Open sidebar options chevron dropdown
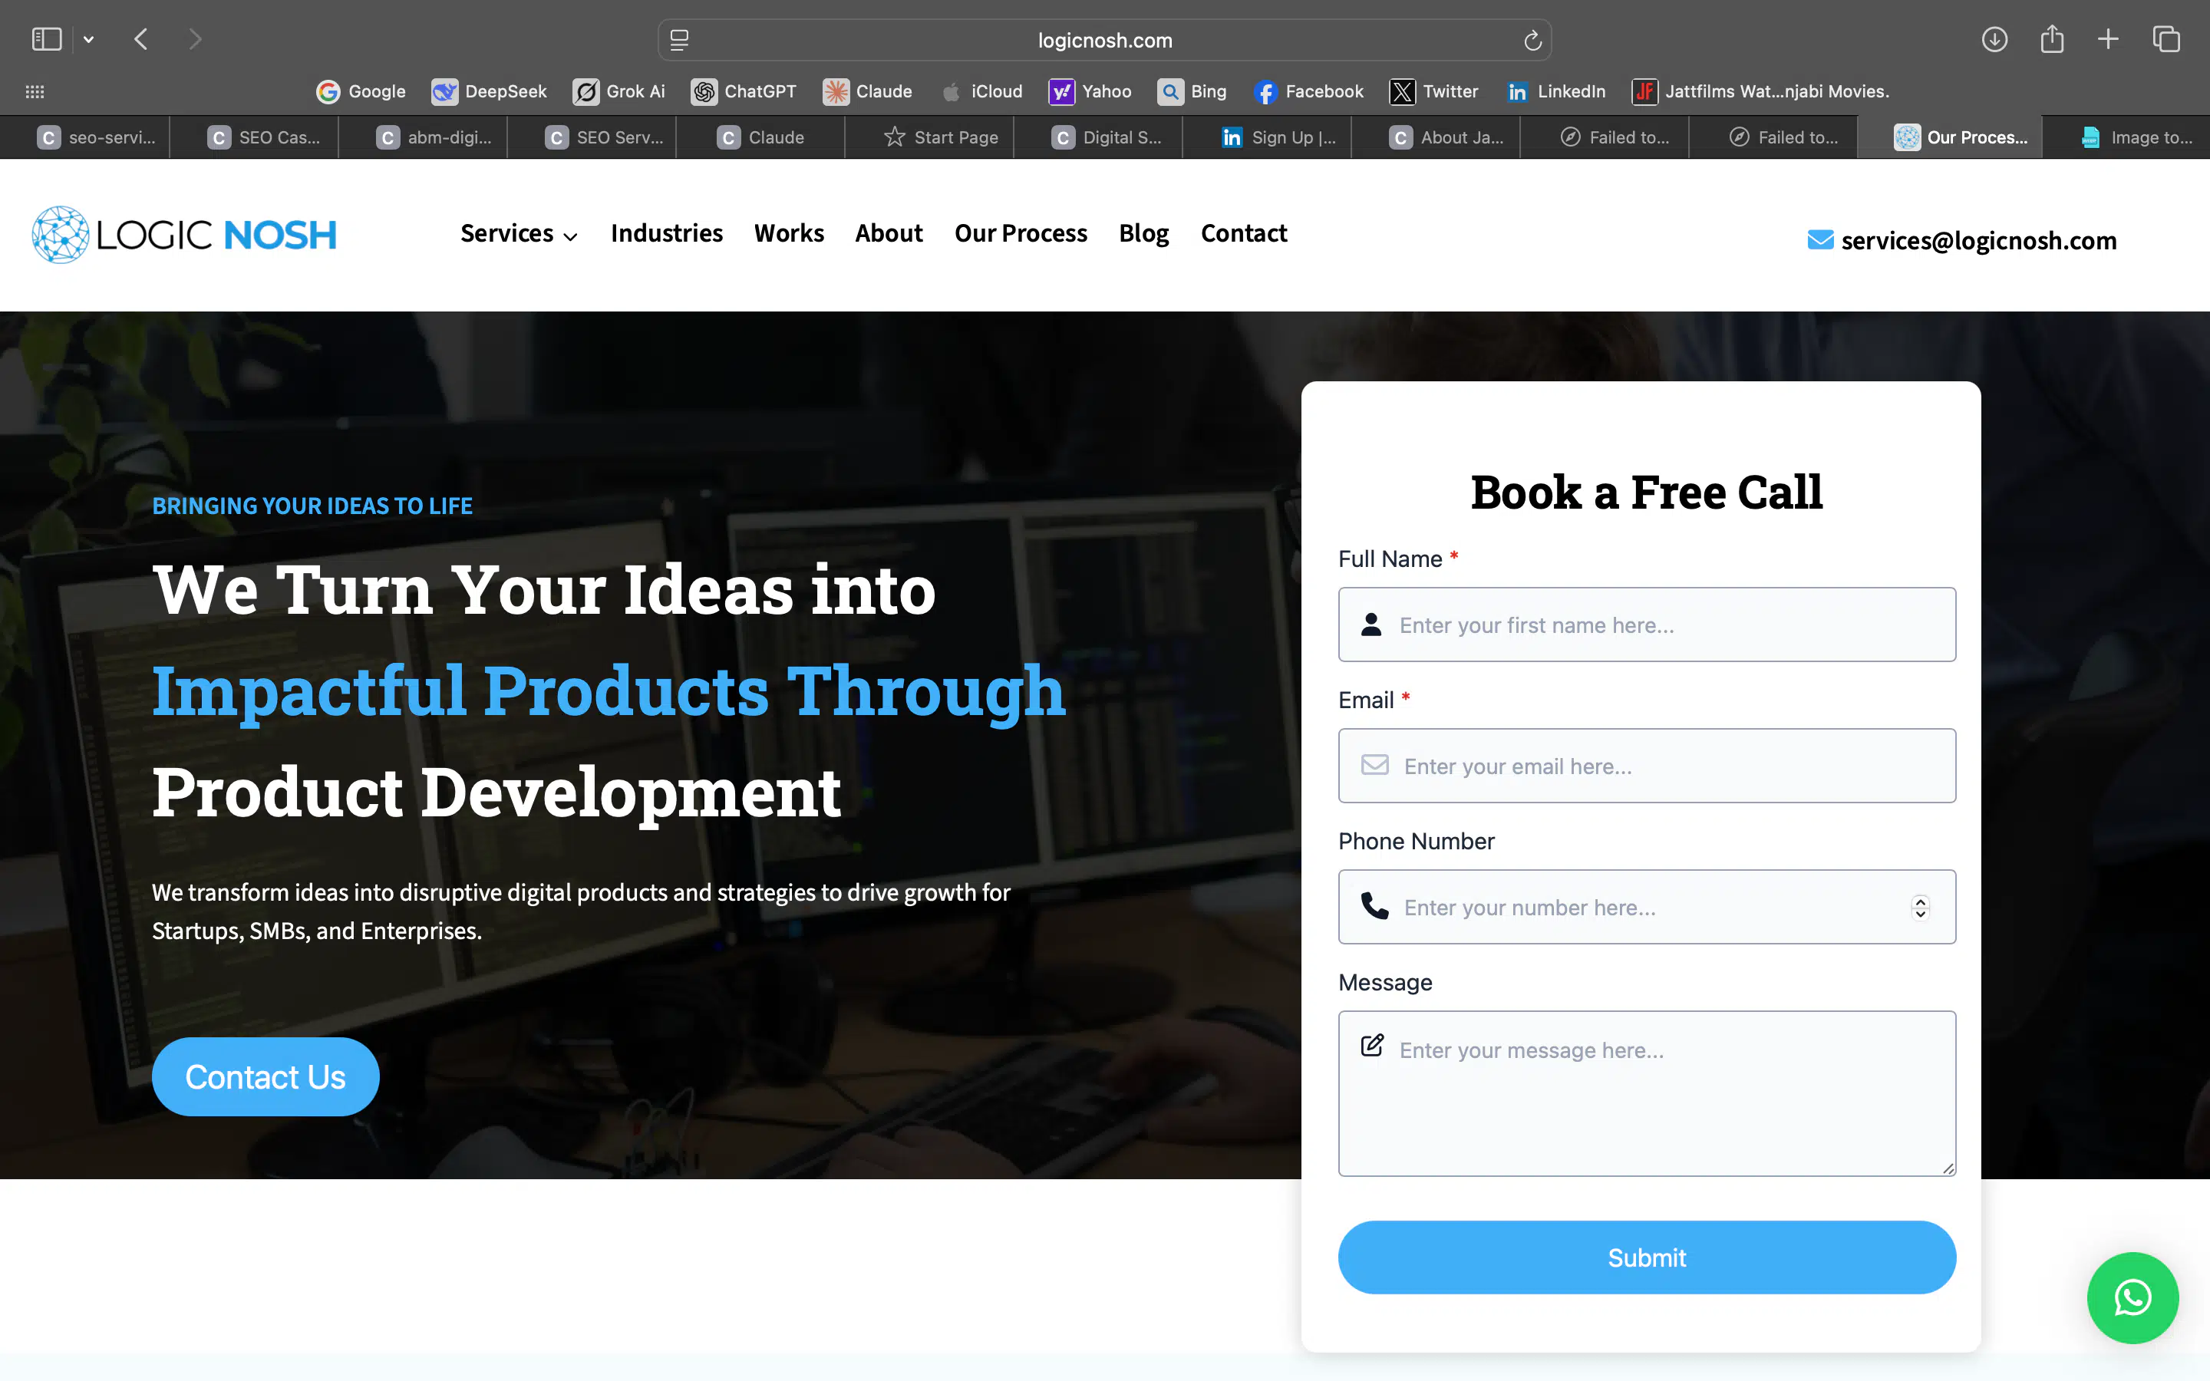 [88, 39]
